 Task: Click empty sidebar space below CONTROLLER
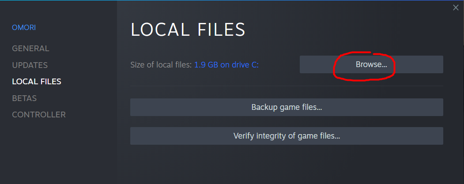click(x=57, y=150)
